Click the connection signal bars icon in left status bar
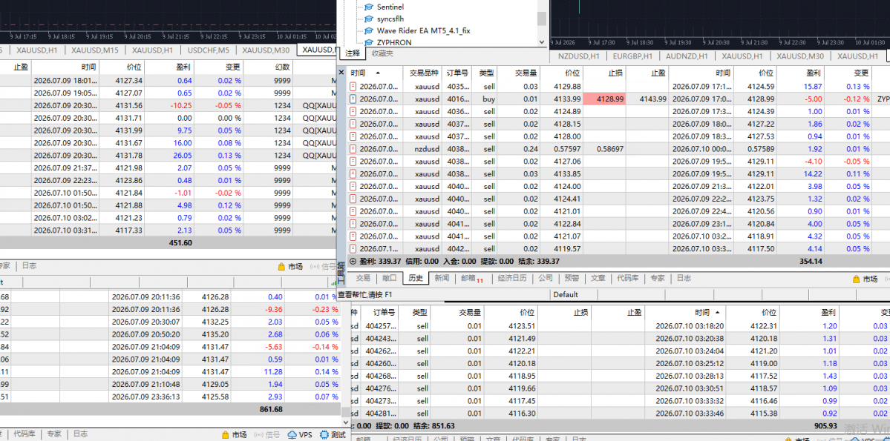This screenshot has width=890, height=441. (x=333, y=282)
